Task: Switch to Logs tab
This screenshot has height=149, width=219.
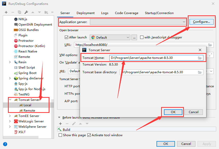Action: coord(105,13)
